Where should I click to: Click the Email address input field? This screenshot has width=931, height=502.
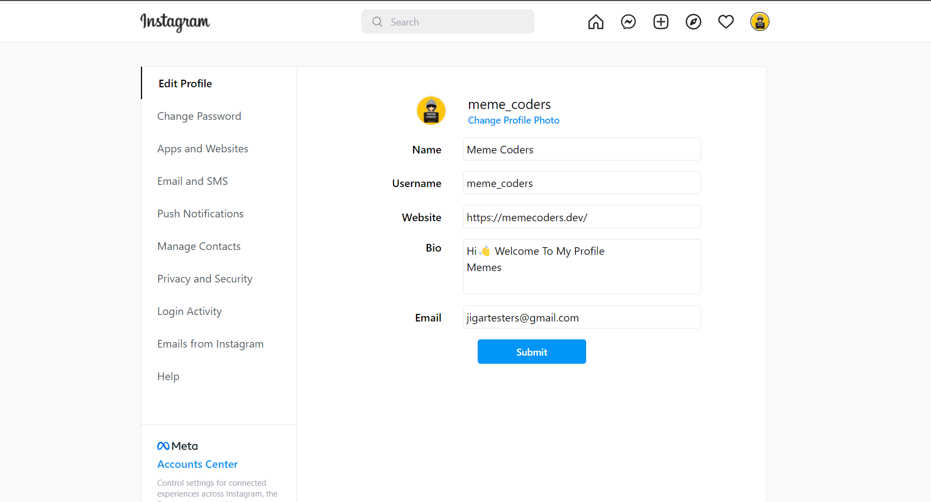582,317
